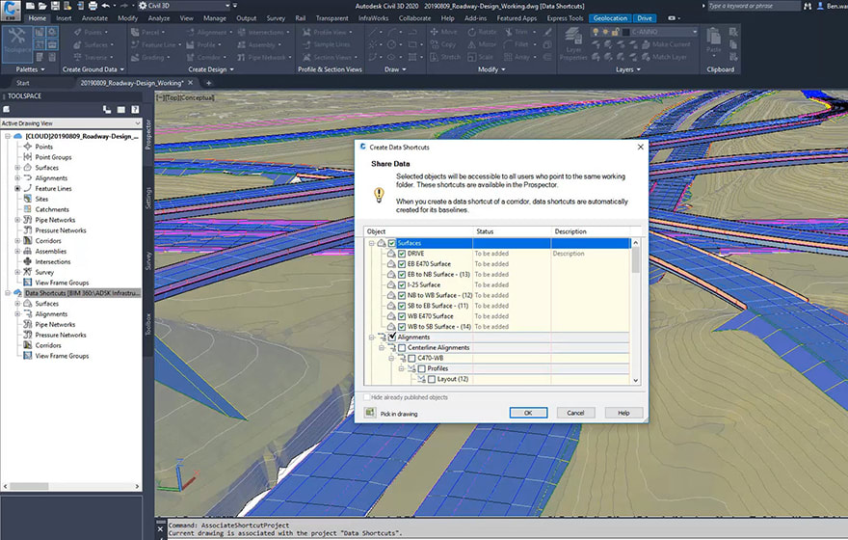Uncheck the DRIVE surface checkbox

click(x=402, y=254)
